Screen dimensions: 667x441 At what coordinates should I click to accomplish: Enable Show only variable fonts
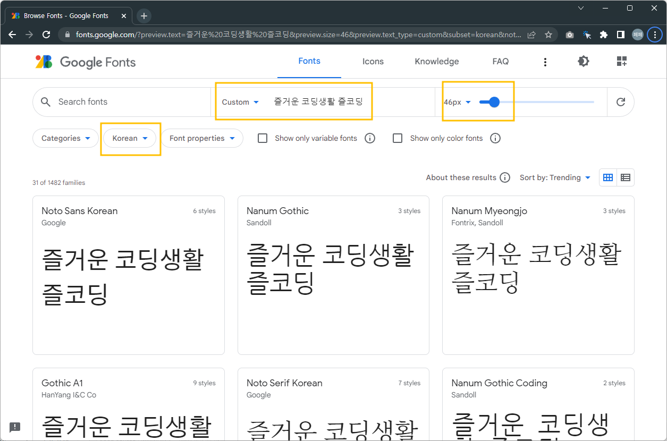pos(262,138)
